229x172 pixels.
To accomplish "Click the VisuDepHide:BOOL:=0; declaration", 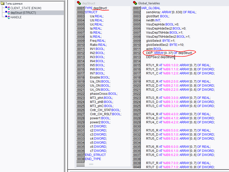I will (x=162, y=24).
